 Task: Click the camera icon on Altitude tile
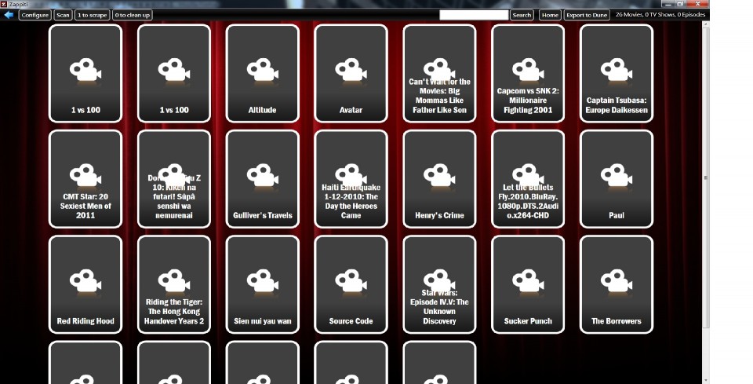[x=261, y=71]
